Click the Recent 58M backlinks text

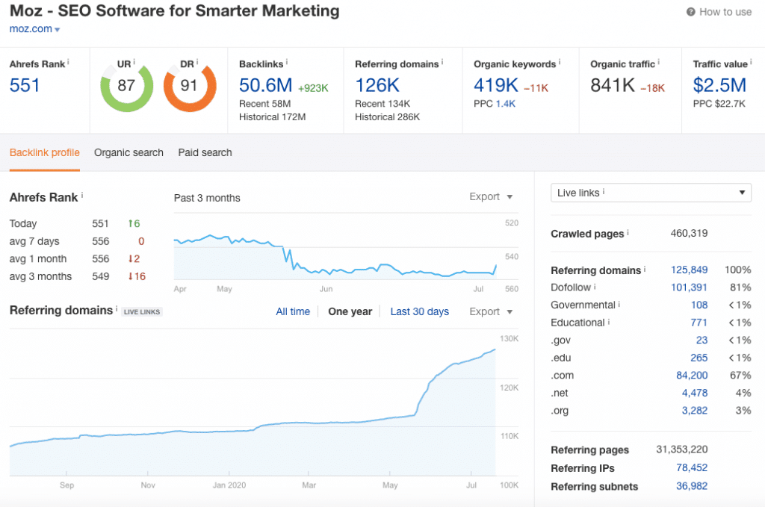click(265, 104)
